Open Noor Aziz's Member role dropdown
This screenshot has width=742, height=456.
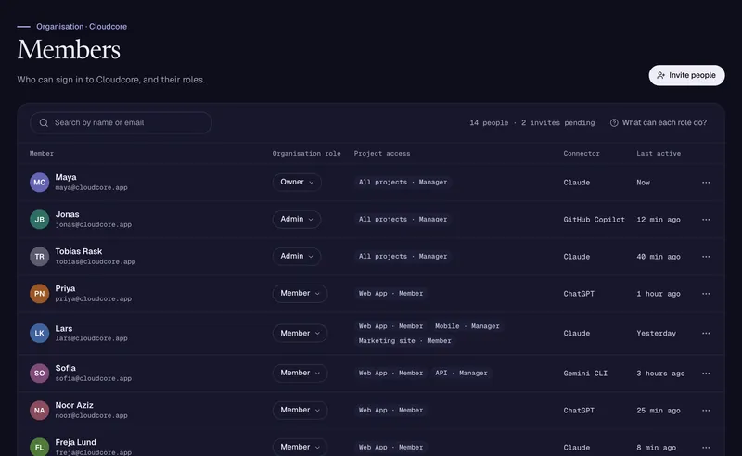pyautogui.click(x=300, y=410)
